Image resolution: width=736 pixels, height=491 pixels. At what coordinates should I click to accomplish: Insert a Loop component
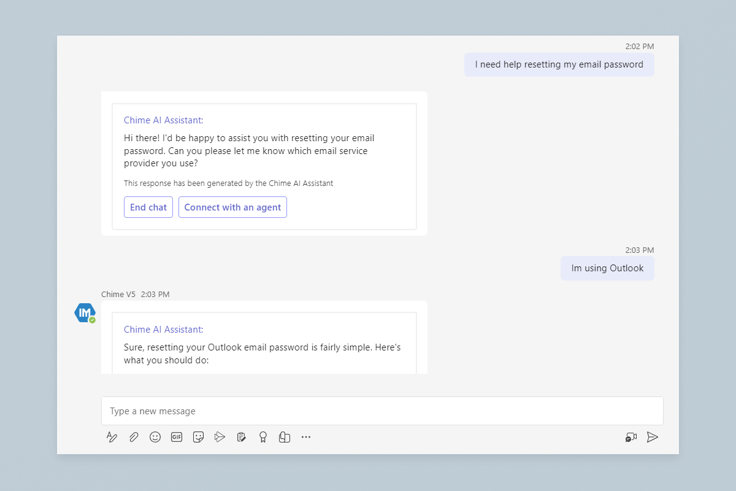point(284,437)
